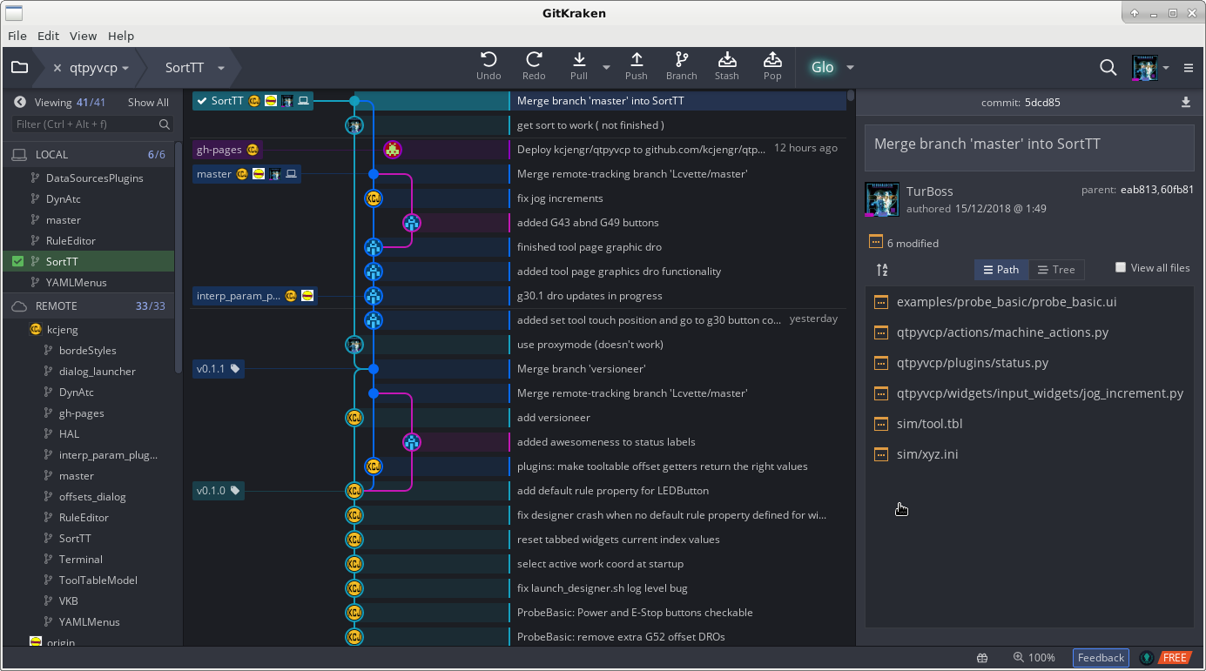Screen dimensions: 1206x671
Task: Select the RuleEditor local branch
Action: click(71, 241)
